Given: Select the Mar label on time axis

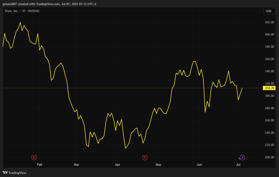Looking at the screenshot, I should click(x=77, y=165).
